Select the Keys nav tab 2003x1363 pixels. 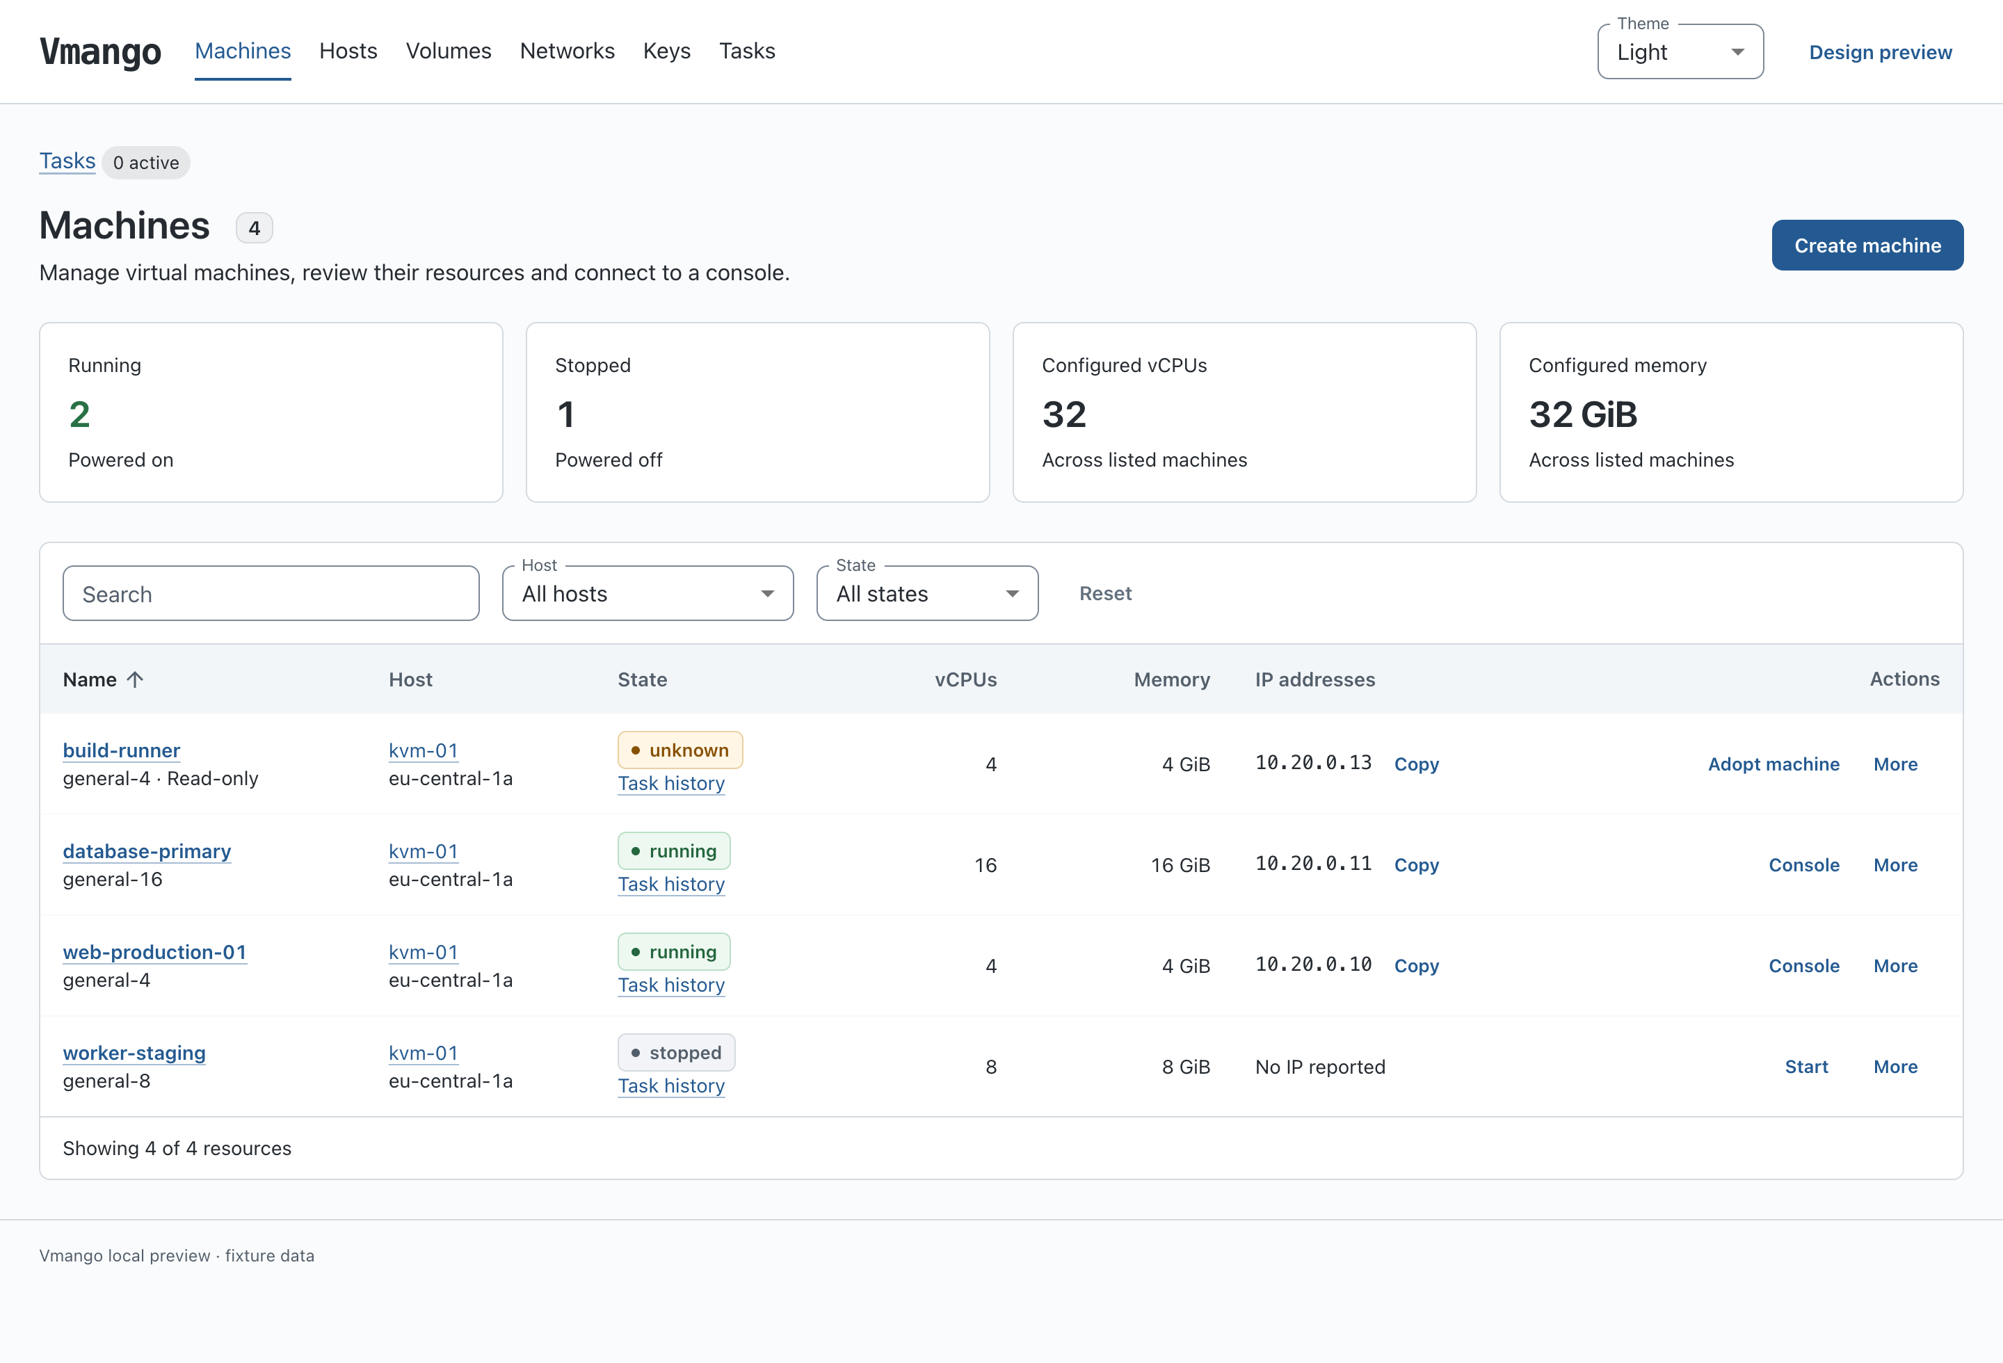click(x=666, y=51)
